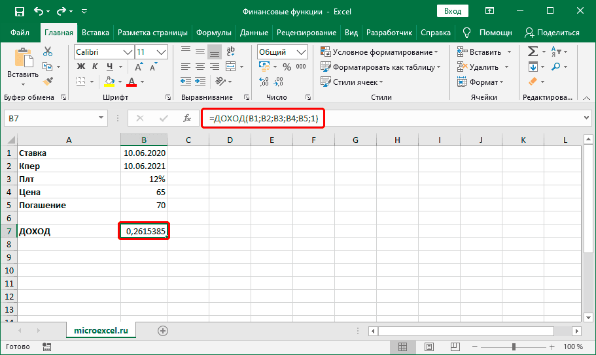Click the AutoSum sigma icon

click(x=533, y=52)
